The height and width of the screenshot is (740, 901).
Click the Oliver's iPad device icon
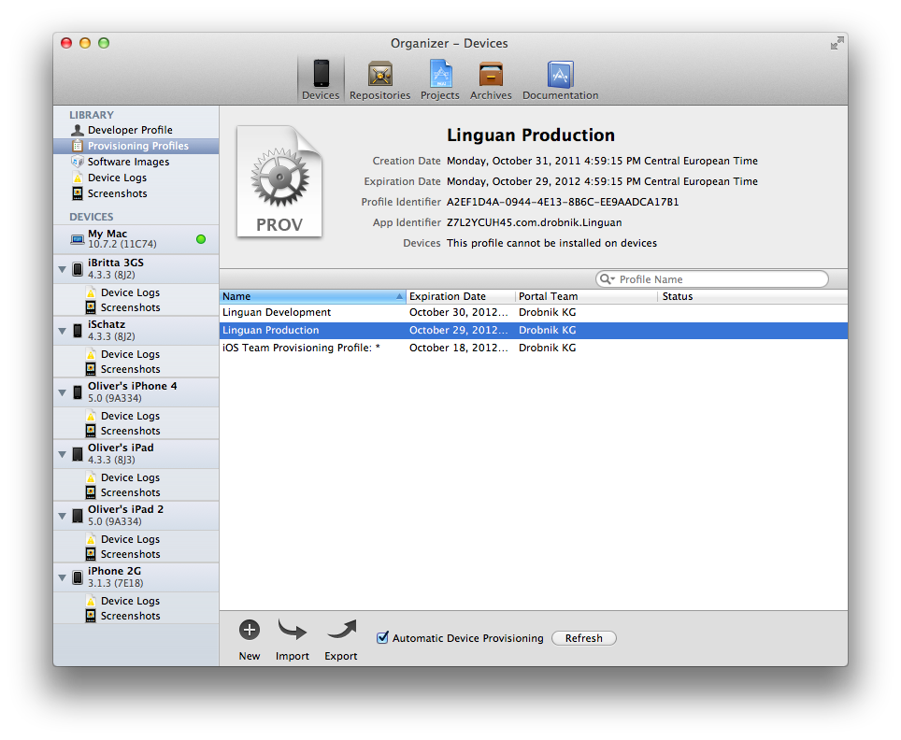[78, 454]
